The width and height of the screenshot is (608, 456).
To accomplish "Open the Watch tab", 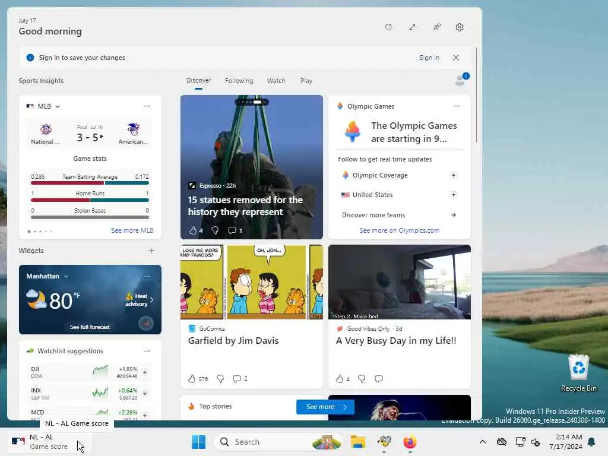I will tap(276, 81).
